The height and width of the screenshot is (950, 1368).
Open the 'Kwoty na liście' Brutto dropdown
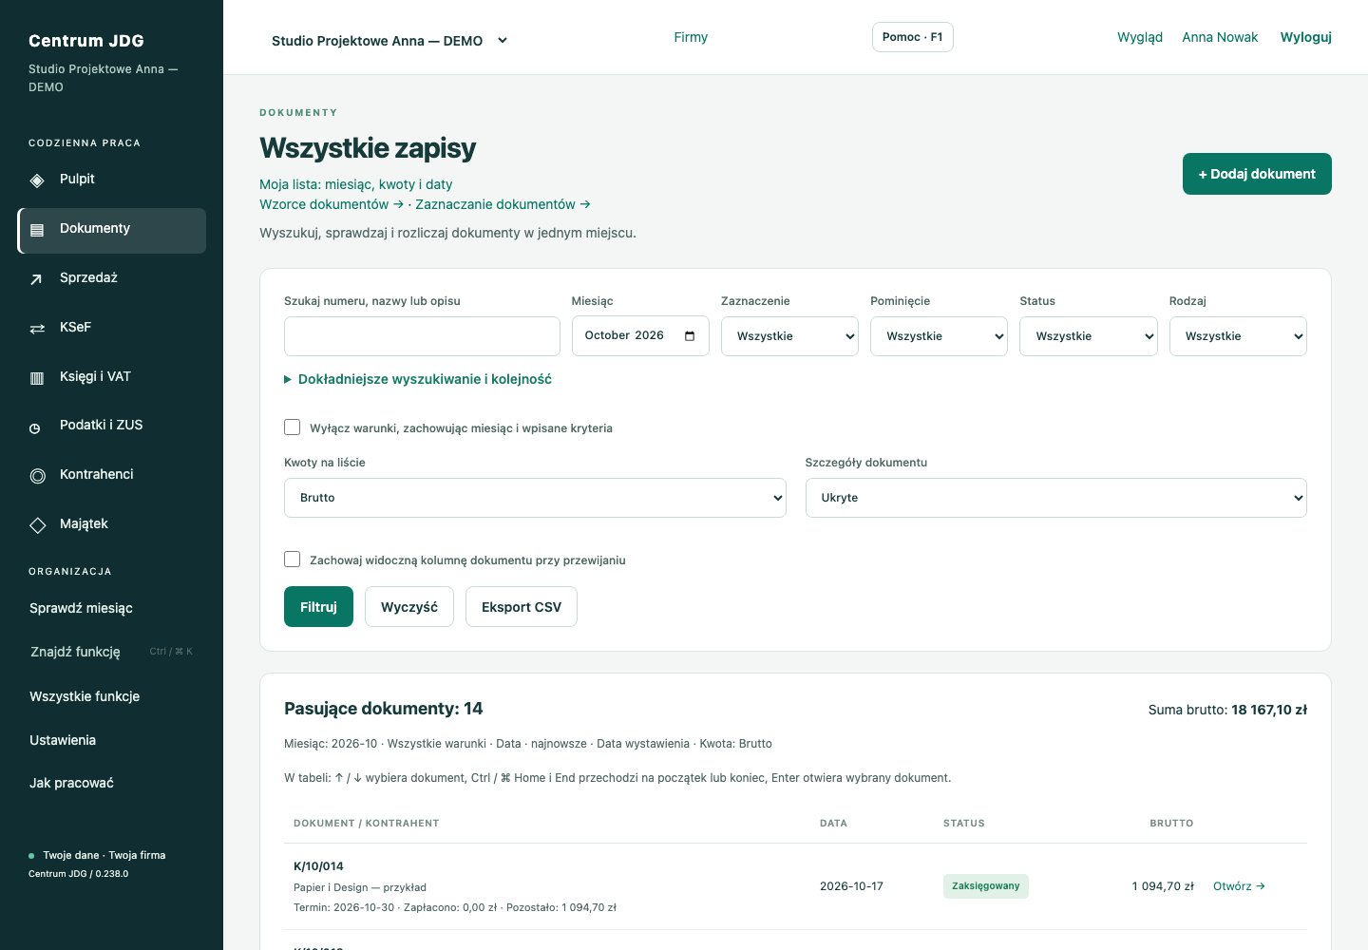click(x=535, y=498)
